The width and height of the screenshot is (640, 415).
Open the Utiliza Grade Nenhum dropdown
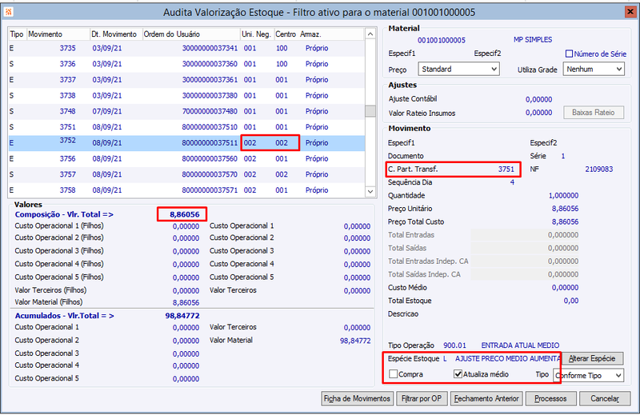[x=594, y=69]
